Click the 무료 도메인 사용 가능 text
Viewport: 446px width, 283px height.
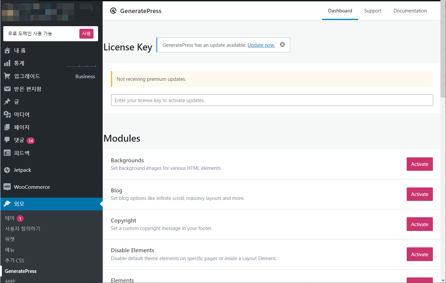pyautogui.click(x=30, y=33)
